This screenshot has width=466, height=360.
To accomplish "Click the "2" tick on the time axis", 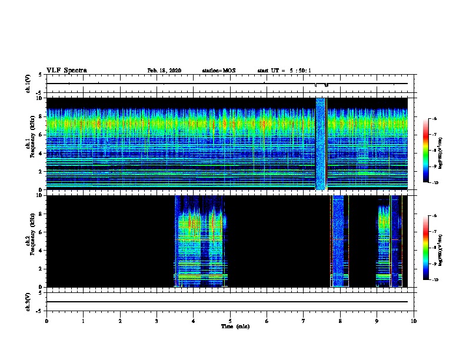I will coord(120,321).
